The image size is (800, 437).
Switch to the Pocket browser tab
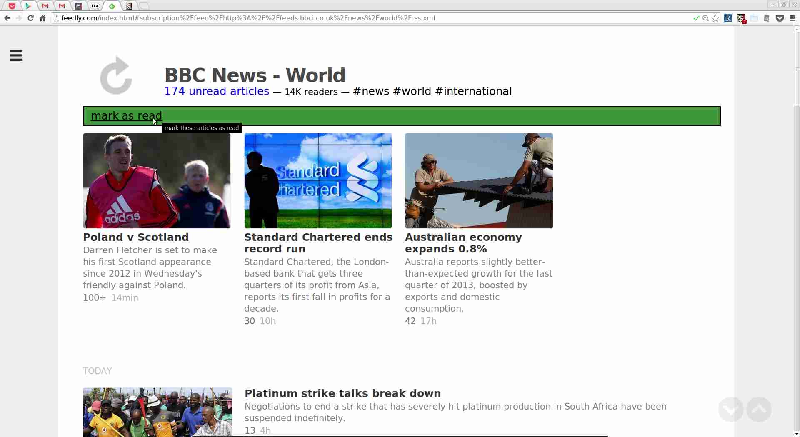tap(12, 6)
